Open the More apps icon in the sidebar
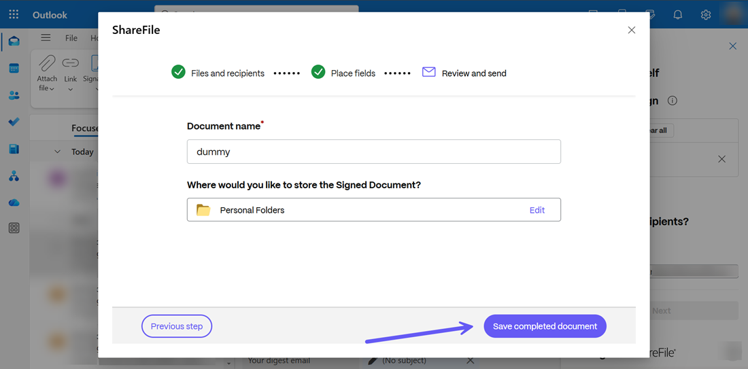748x369 pixels. [14, 228]
